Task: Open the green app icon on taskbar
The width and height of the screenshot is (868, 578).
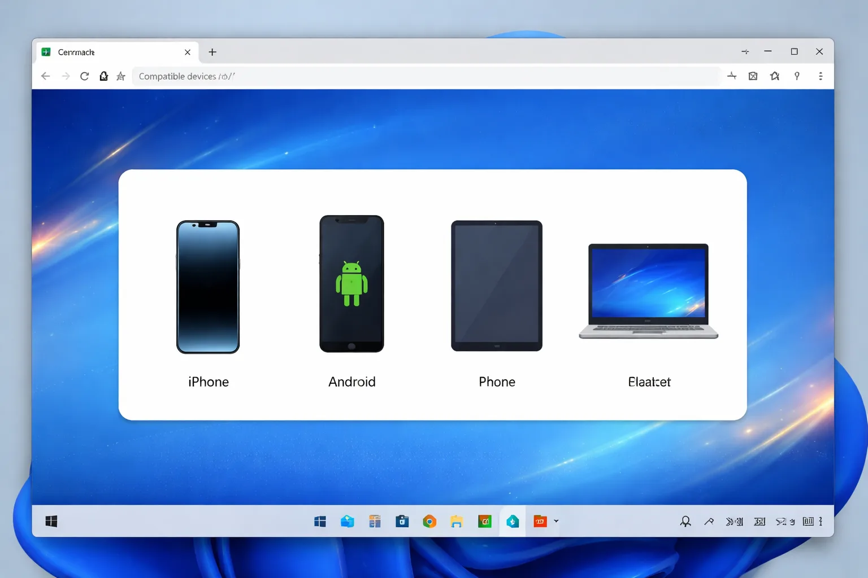Action: tap(485, 522)
